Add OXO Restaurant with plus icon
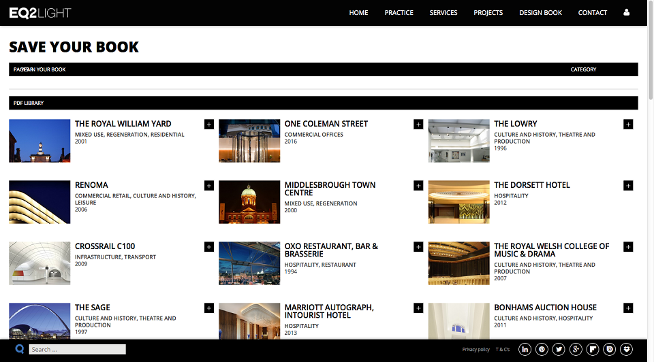 (418, 246)
